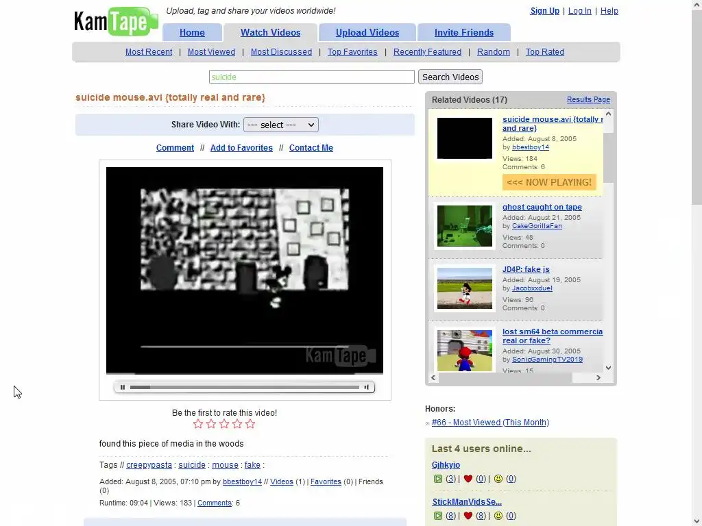Open the Share Video With dropdown
This screenshot has height=526, width=702.
pos(280,125)
